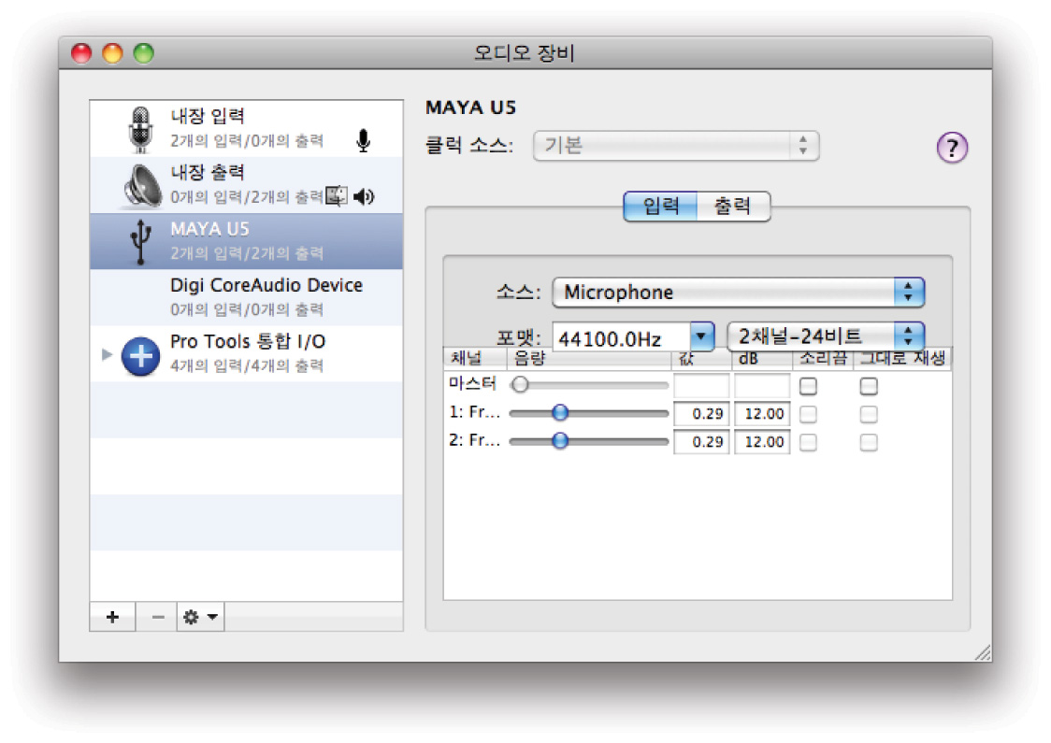Viewport: 1051px width, 743px height.
Task: Open the help question mark button
Action: coord(952,147)
